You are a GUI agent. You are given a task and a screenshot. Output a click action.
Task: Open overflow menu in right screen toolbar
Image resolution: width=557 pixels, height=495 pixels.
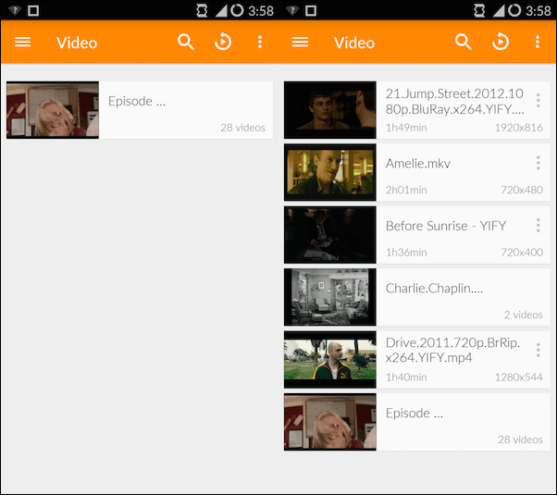tap(538, 42)
